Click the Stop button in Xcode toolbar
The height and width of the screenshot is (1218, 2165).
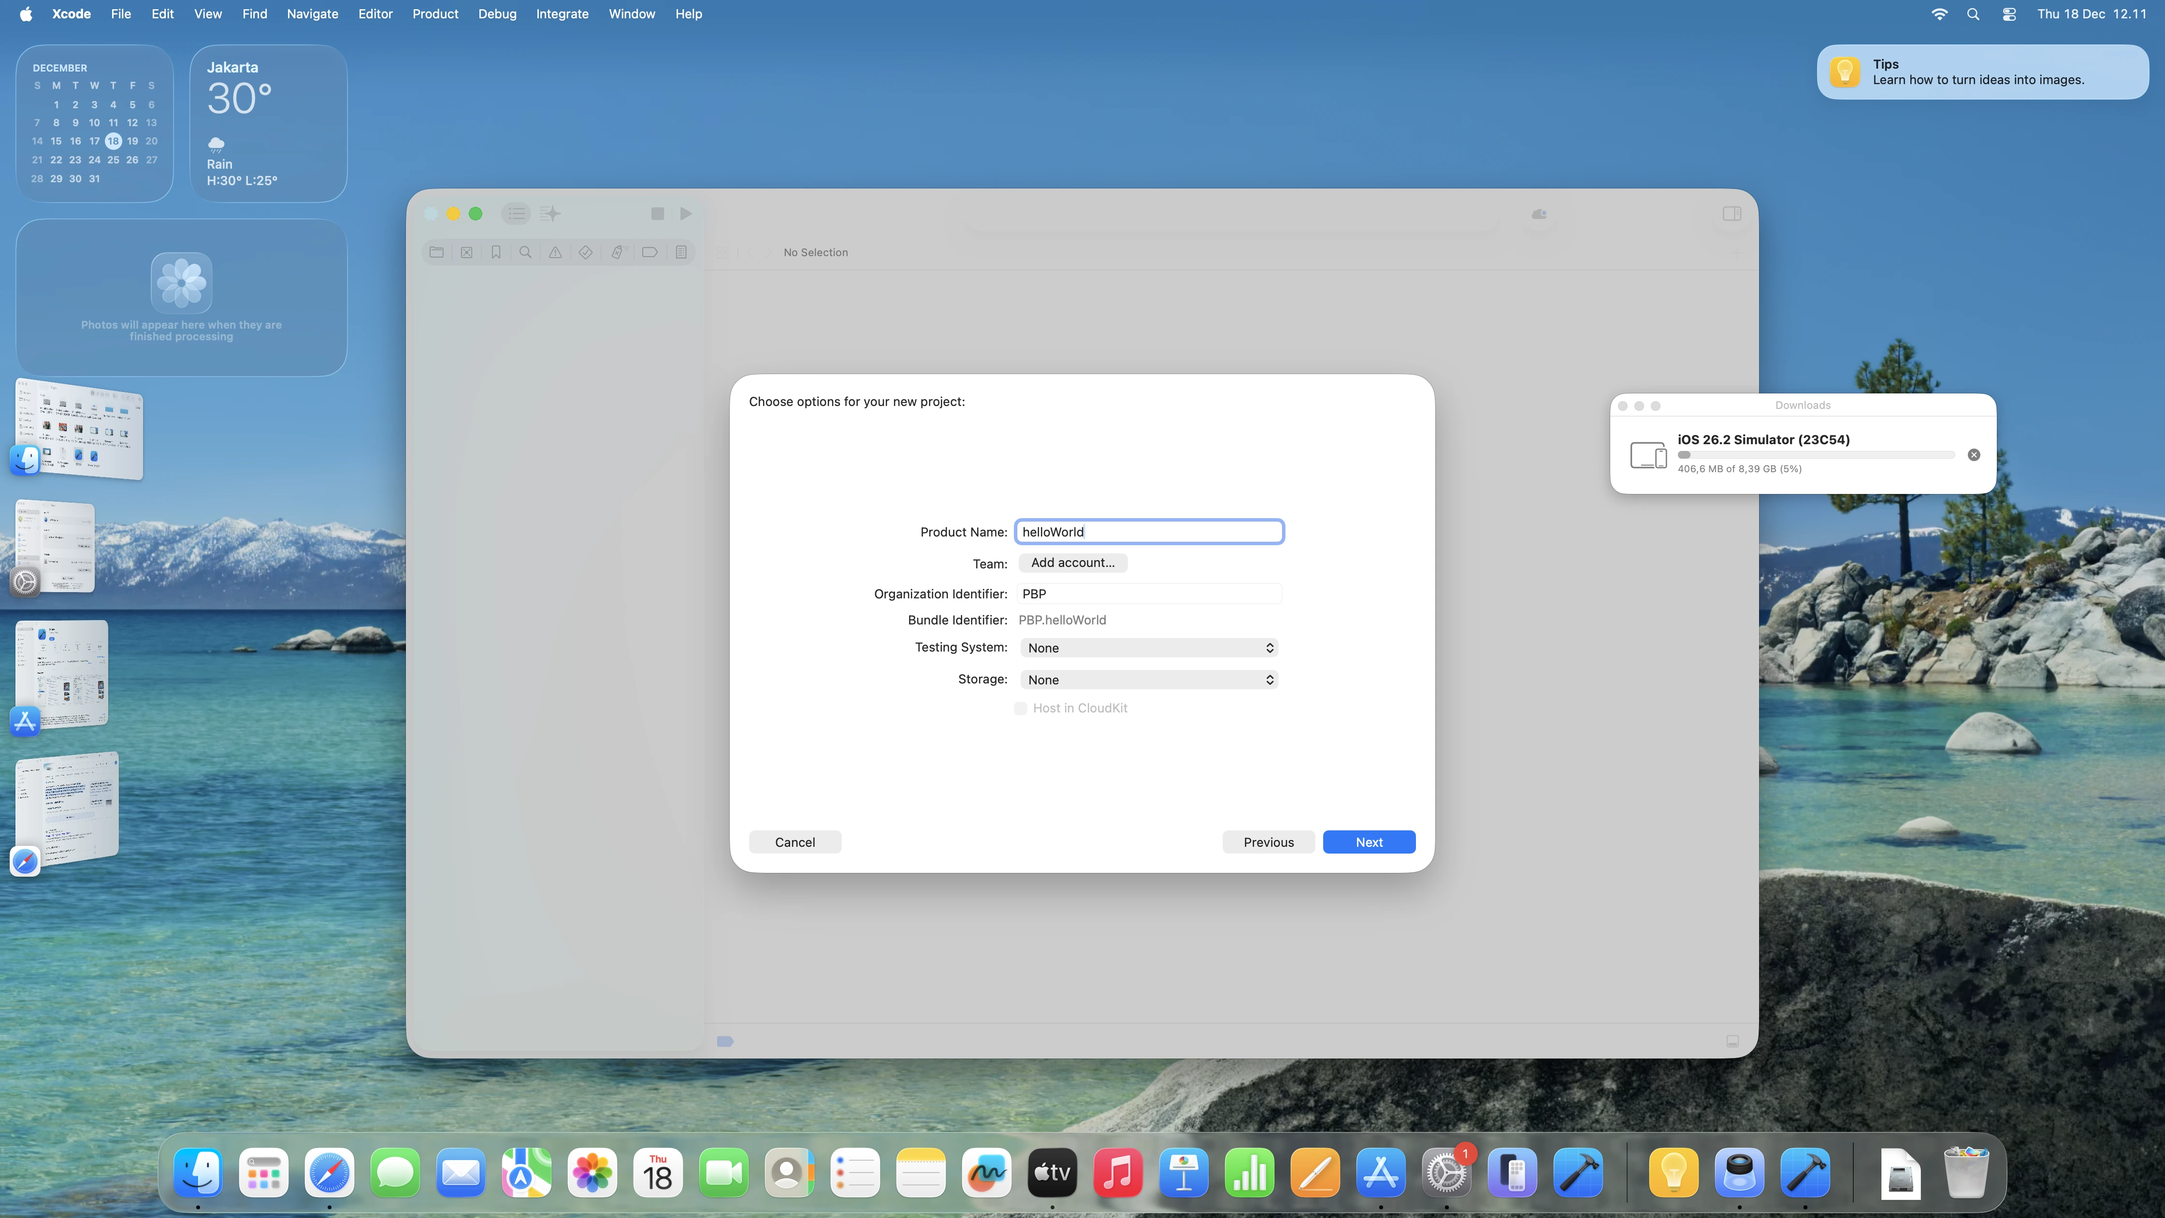point(657,214)
